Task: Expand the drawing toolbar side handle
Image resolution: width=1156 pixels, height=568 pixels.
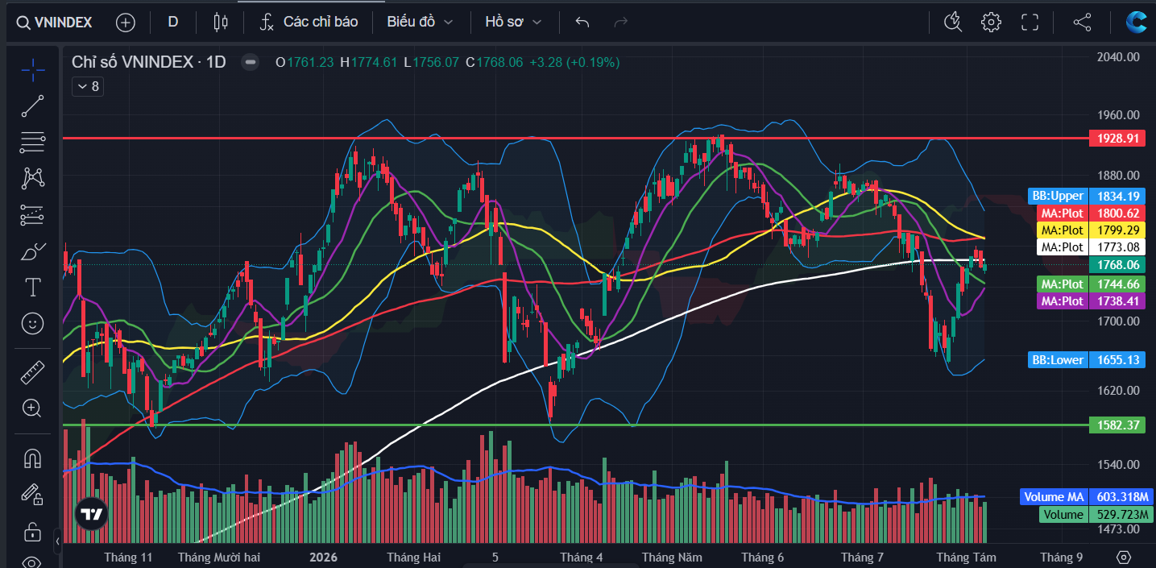Action: pyautogui.click(x=57, y=541)
